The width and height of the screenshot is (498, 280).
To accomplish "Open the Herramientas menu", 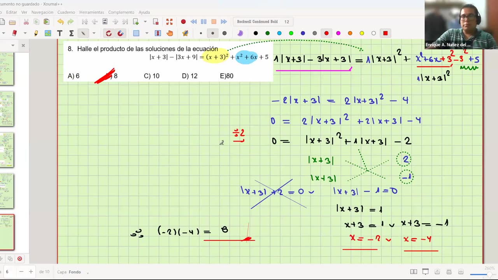I will pos(92,12).
